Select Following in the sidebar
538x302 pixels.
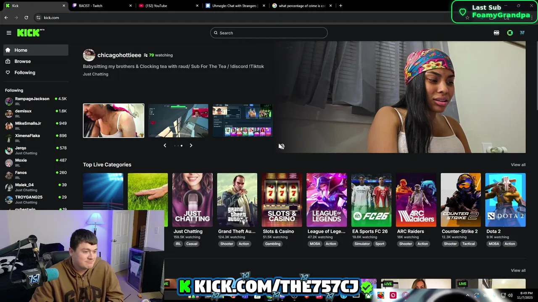[x=36, y=73]
